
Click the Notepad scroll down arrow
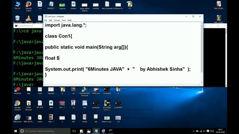[x=202, y=82]
